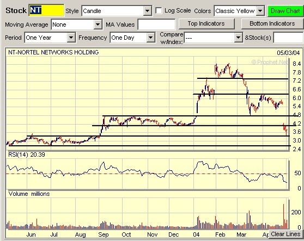This screenshot has height=241, width=304.
Task: Click the Bottom Indicators button
Action: tap(272, 24)
